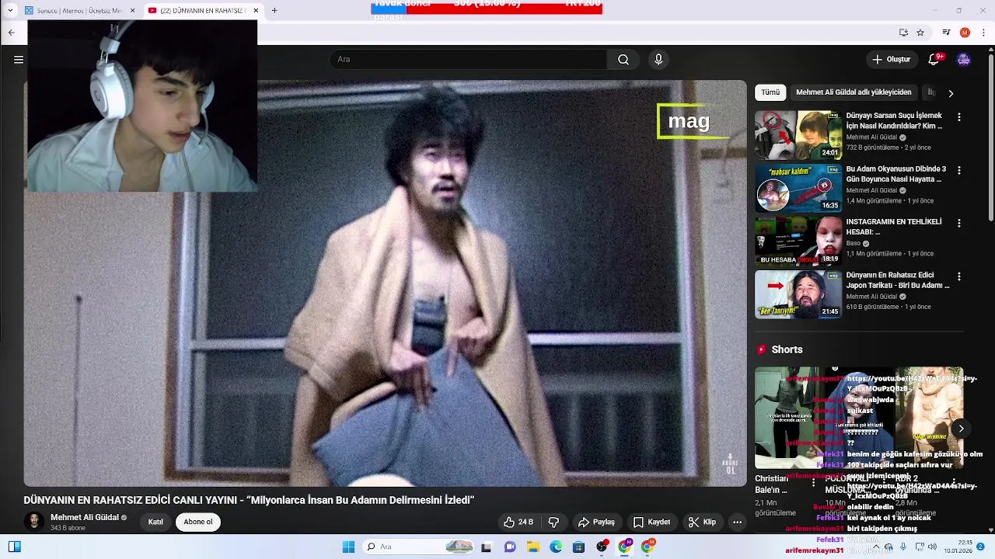Image resolution: width=995 pixels, height=559 pixels.
Task: Bookmark this page with the star icon
Action: point(920,33)
